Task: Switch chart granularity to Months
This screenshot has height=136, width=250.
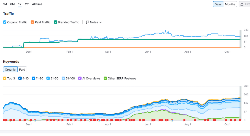Action: coord(230,4)
